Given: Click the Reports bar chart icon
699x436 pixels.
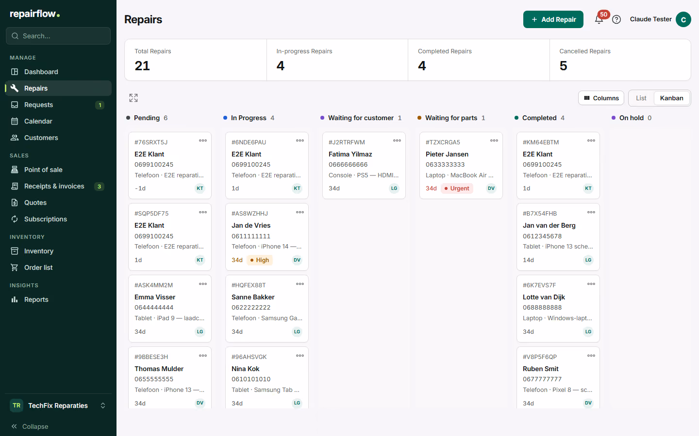Looking at the screenshot, I should click(15, 299).
